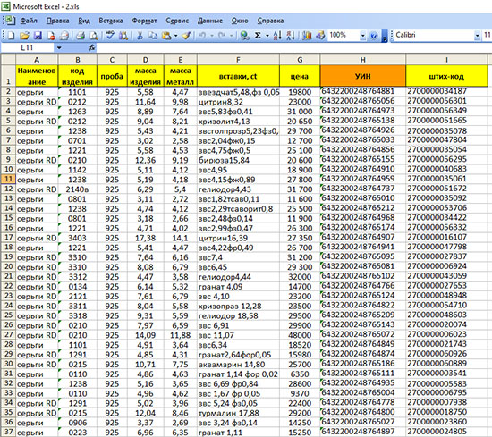This screenshot has width=492, height=437.
Task: Open the Окно menu
Action: click(x=240, y=21)
